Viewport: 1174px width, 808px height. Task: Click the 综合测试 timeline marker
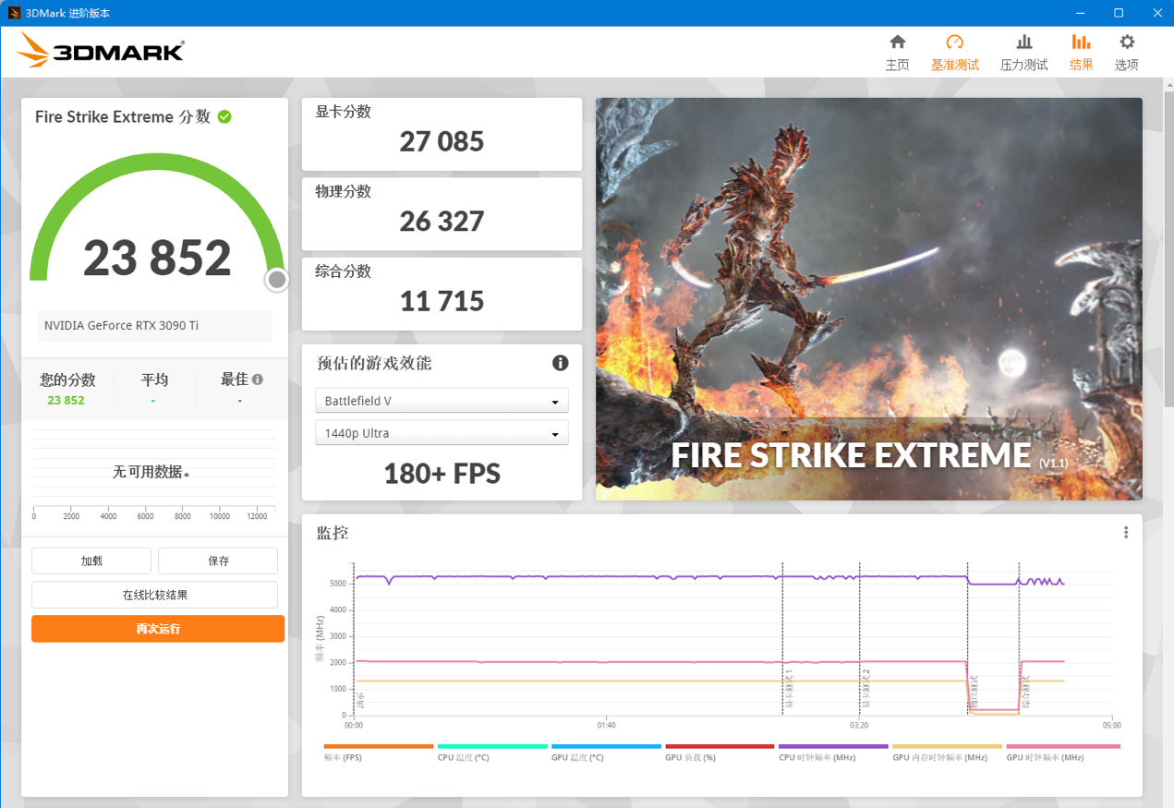1025,693
